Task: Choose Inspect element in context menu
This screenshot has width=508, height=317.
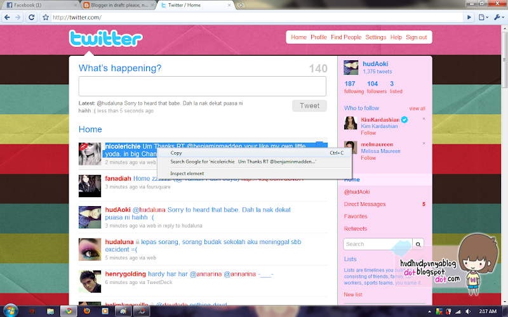Action: tap(255, 173)
